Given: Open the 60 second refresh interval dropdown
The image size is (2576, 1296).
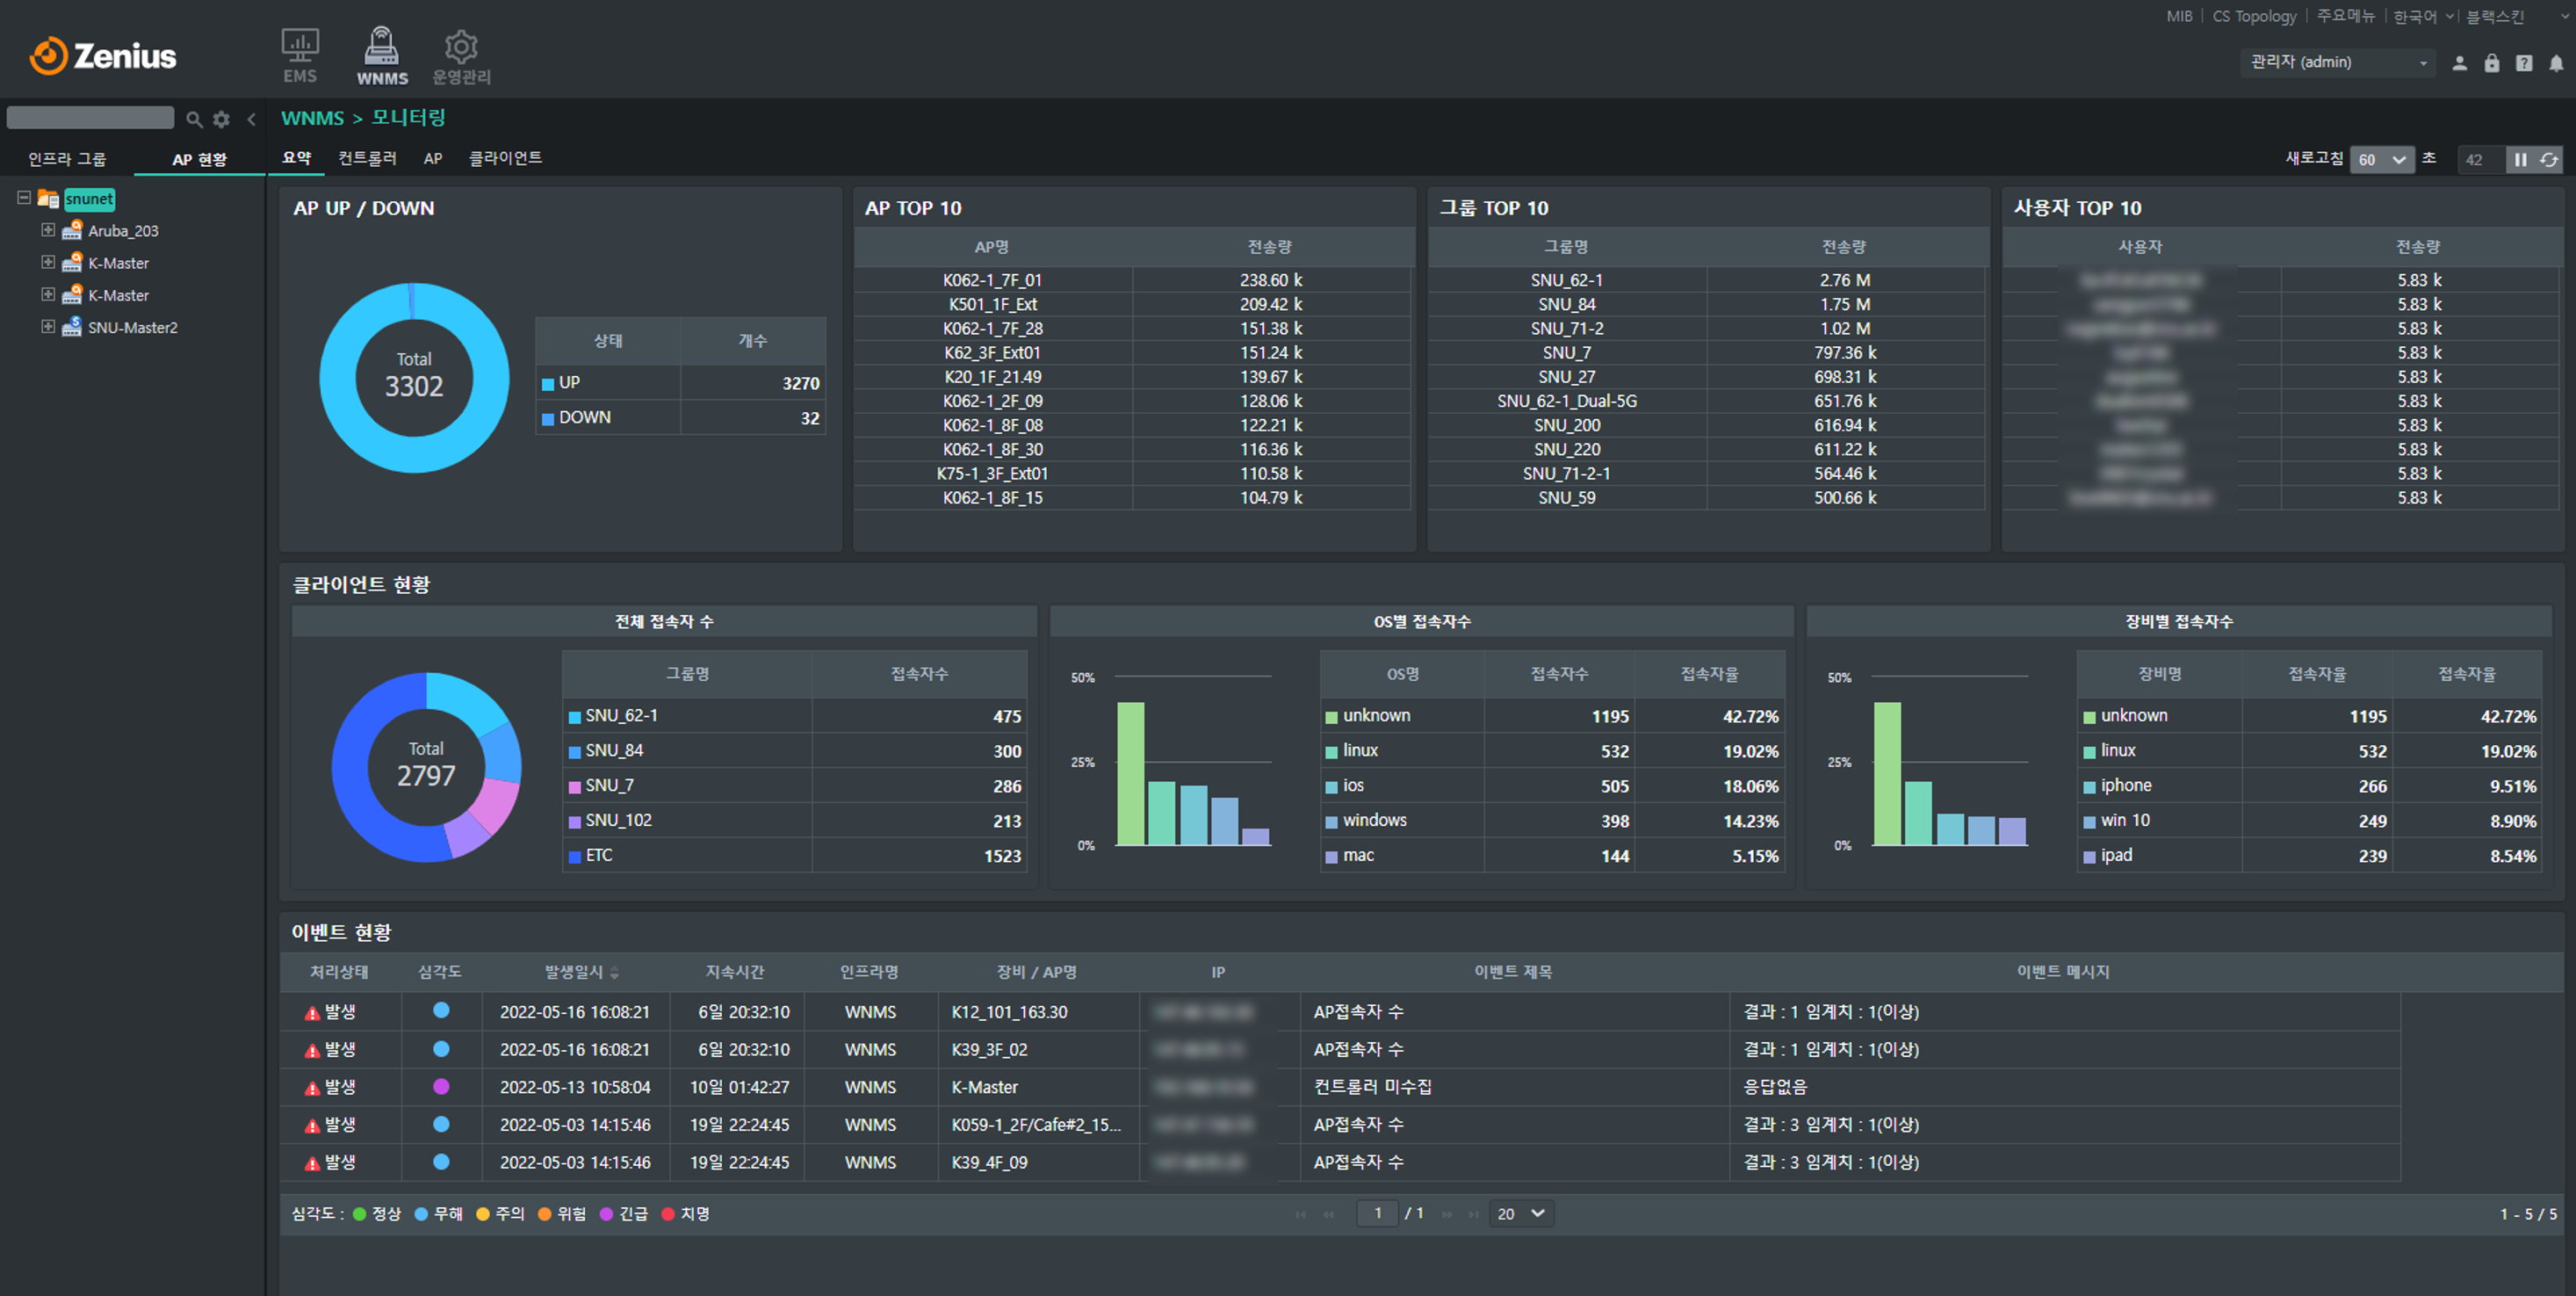Looking at the screenshot, I should tap(2381, 159).
